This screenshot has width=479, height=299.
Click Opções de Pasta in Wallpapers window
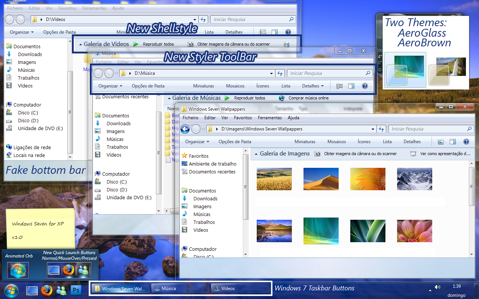[x=235, y=142]
